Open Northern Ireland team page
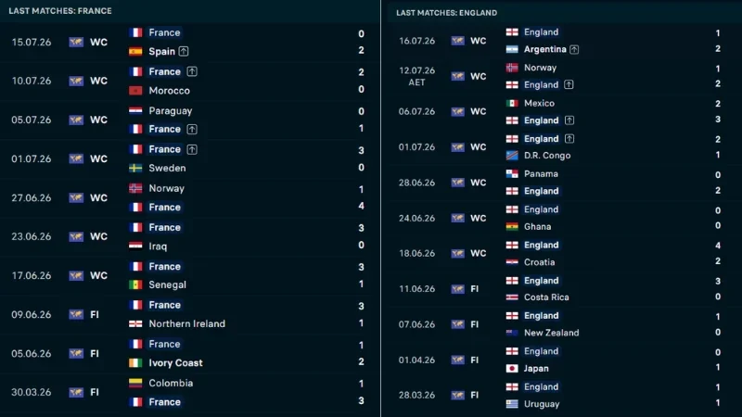 187,323
